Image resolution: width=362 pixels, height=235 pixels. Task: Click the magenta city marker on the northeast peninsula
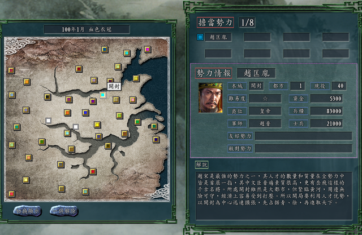[148, 49]
